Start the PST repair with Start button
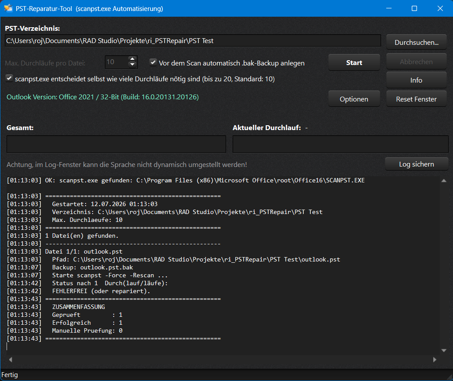The width and height of the screenshot is (453, 381). 354,62
